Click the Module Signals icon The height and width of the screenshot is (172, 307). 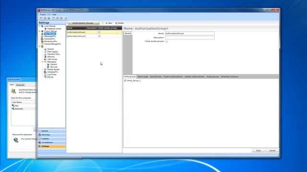(46, 69)
